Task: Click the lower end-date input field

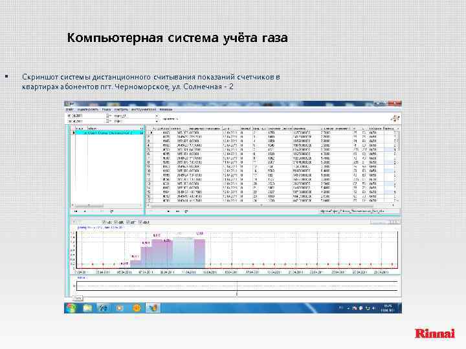Action: [x=85, y=121]
